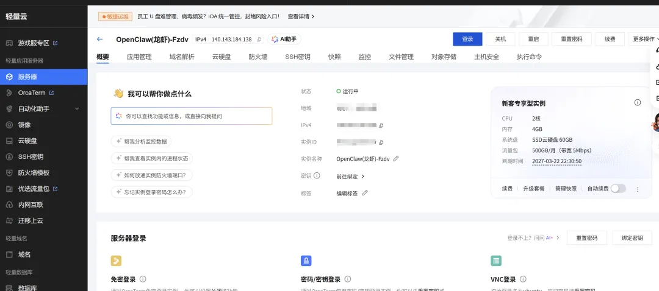Click the 内网互联 sidebar icon
The width and height of the screenshot is (659, 291).
coord(9,205)
